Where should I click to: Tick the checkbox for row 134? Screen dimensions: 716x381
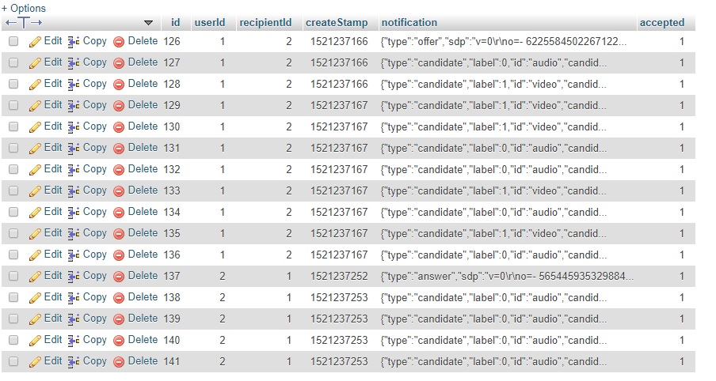click(x=13, y=213)
